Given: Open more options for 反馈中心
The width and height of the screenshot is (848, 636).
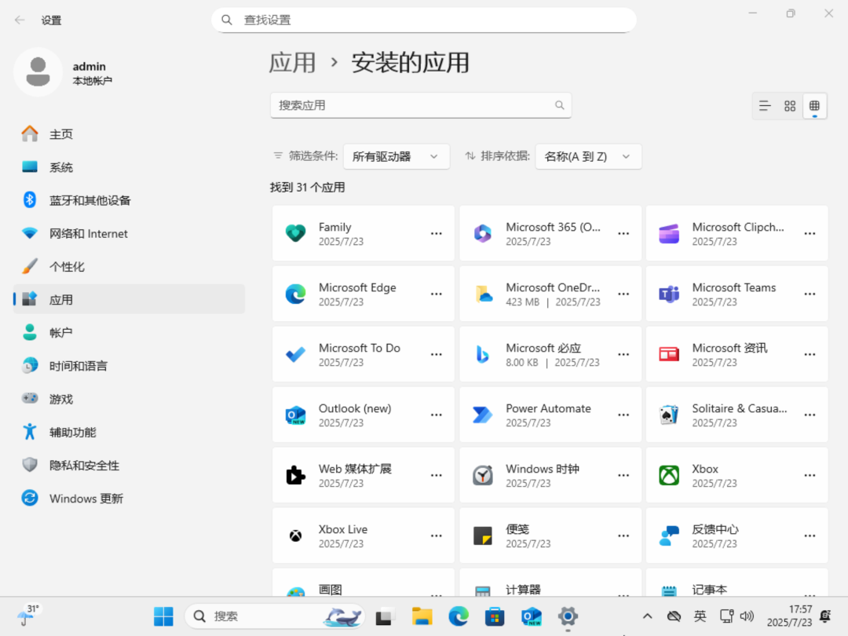Looking at the screenshot, I should click(x=810, y=536).
